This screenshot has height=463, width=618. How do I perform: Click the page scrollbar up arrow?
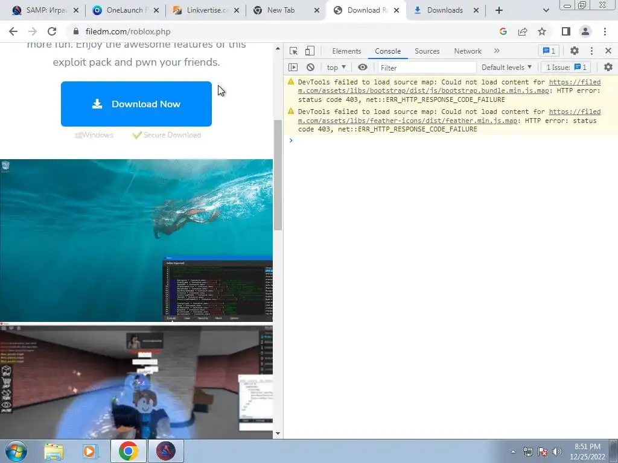click(278, 48)
